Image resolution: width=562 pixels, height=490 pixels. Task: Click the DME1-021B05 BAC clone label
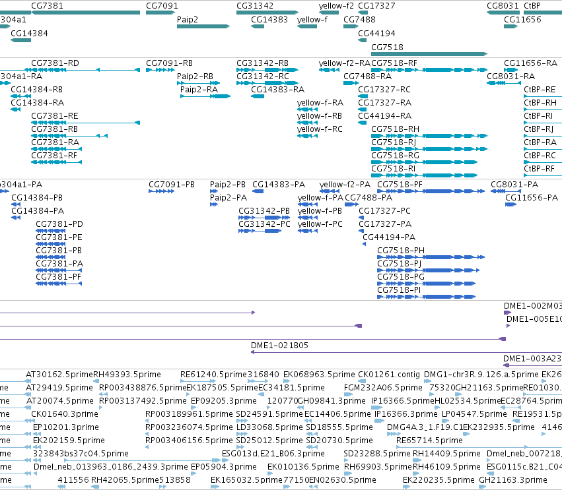pos(279,346)
